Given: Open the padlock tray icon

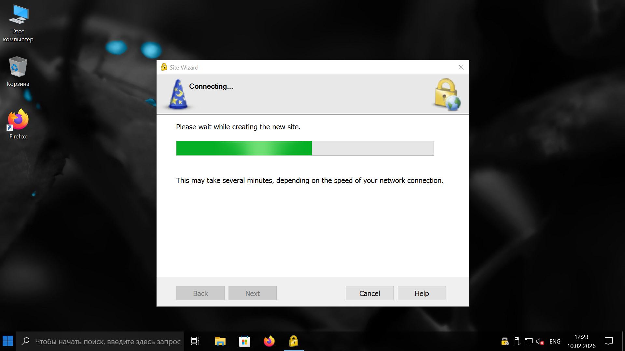Looking at the screenshot, I should 505,341.
